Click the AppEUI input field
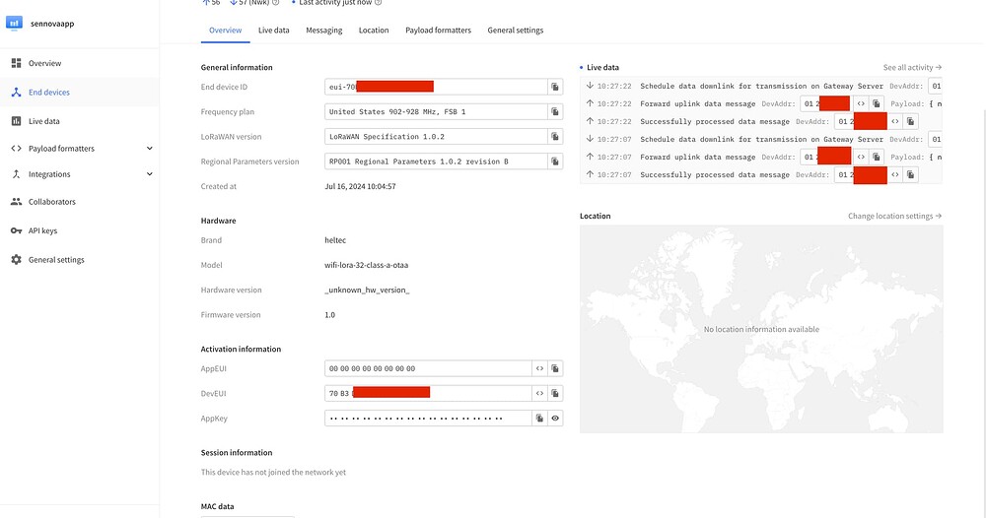The width and height of the screenshot is (986, 518). pos(427,368)
